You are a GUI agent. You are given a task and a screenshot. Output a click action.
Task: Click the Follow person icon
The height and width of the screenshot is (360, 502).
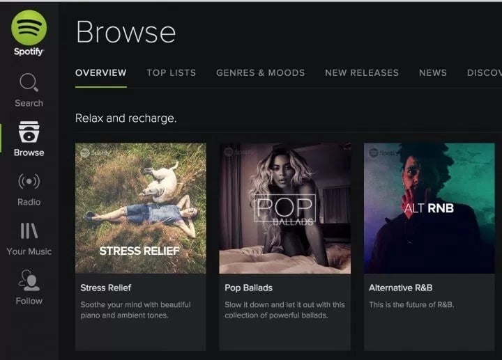[x=29, y=280]
